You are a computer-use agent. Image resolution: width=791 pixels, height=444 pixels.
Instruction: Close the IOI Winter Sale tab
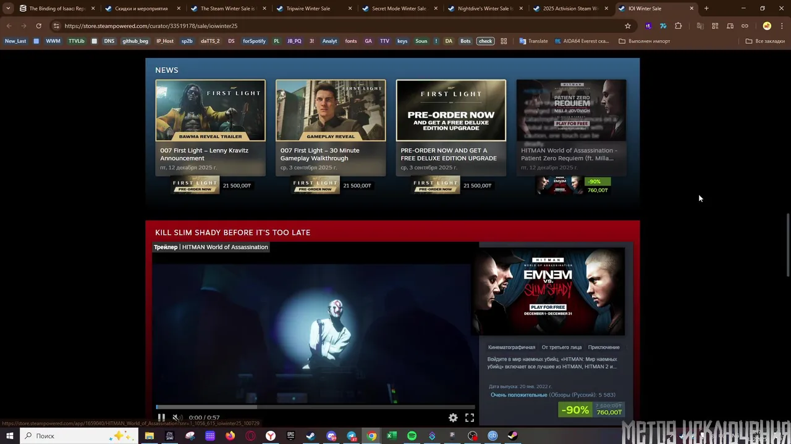(692, 9)
